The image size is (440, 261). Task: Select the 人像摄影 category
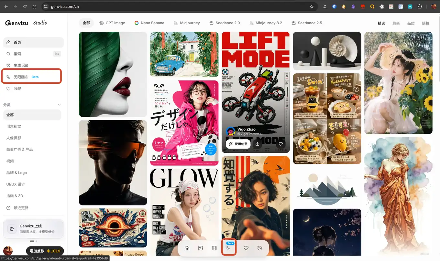click(x=32, y=138)
